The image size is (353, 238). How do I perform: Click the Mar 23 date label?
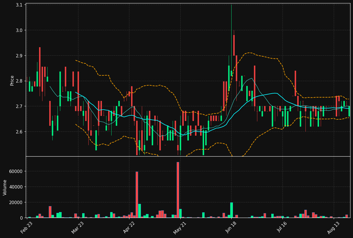(x=78, y=228)
